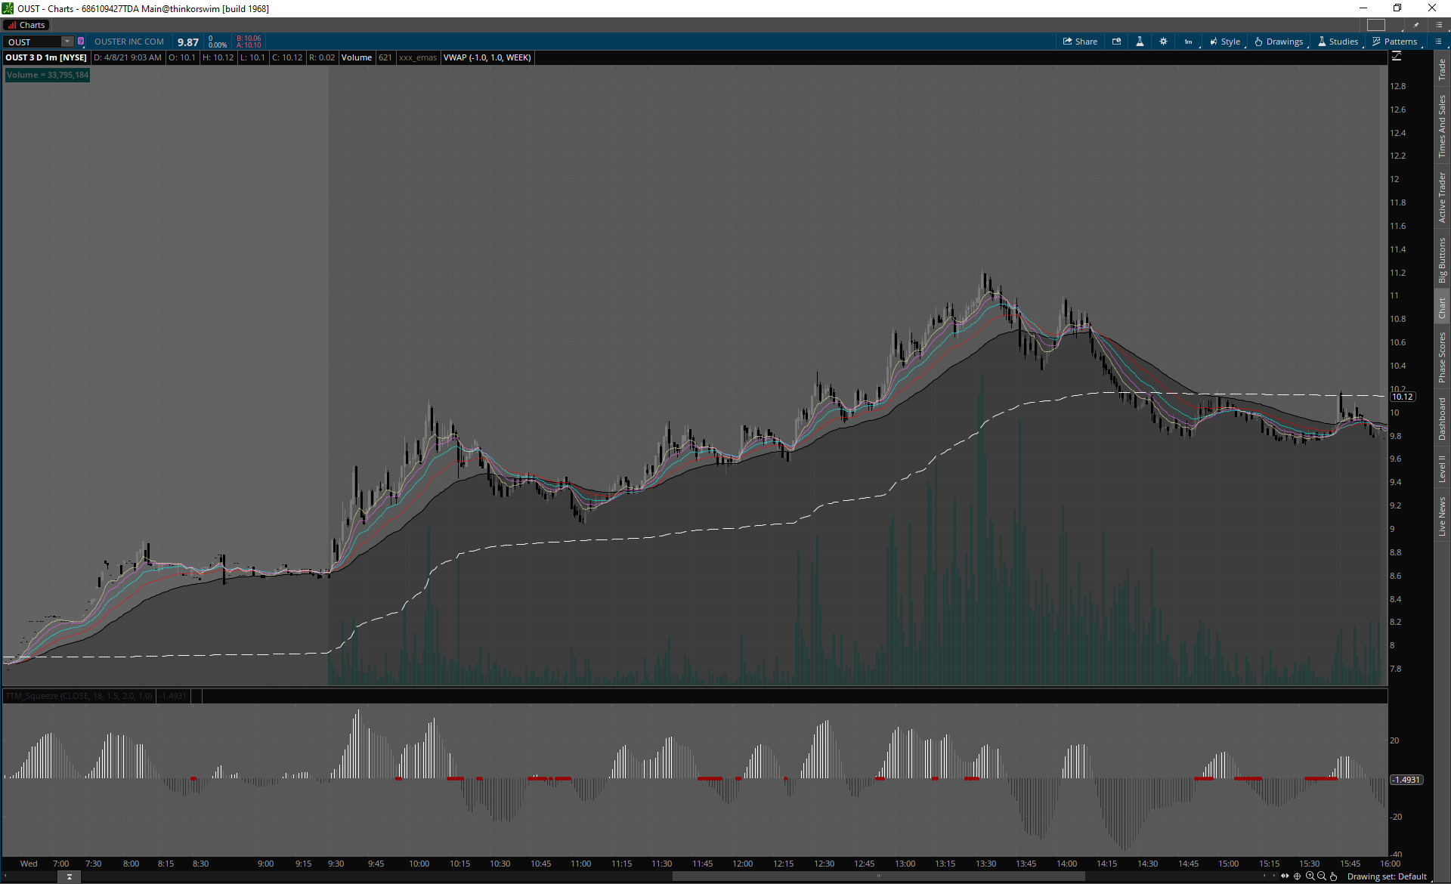The image size is (1451, 884).
Task: Expand the Style dropdown
Action: point(1225,42)
